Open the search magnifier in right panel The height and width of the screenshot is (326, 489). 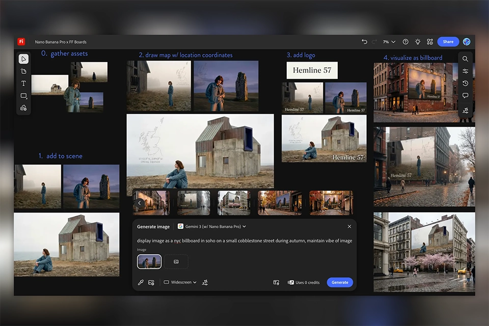pos(466,59)
